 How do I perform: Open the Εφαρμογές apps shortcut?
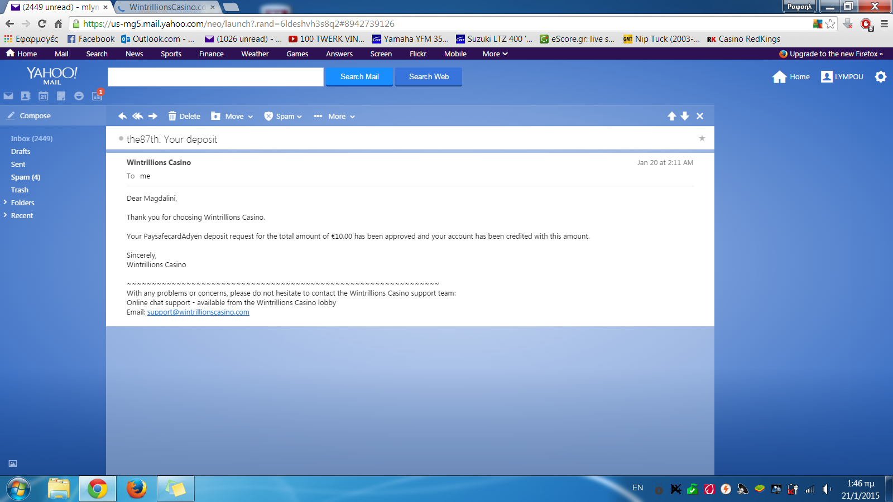point(31,39)
